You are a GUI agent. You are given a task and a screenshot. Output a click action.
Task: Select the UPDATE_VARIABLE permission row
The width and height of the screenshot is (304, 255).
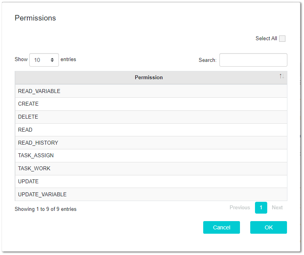151,194
